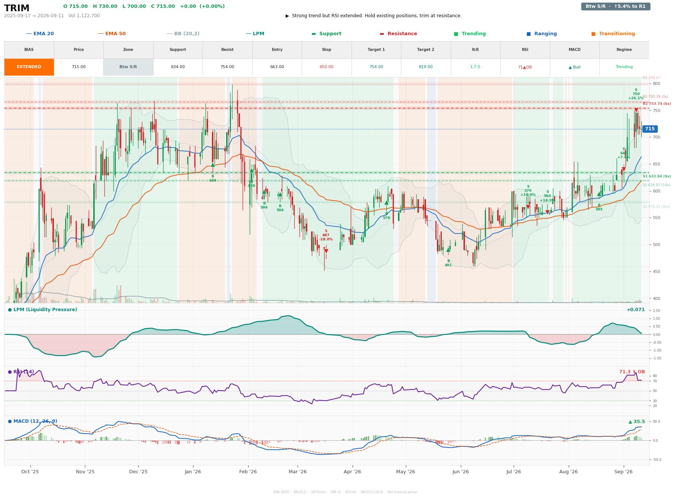Click the TRIM ticker title
The height and width of the screenshot is (498, 675).
(x=17, y=8)
